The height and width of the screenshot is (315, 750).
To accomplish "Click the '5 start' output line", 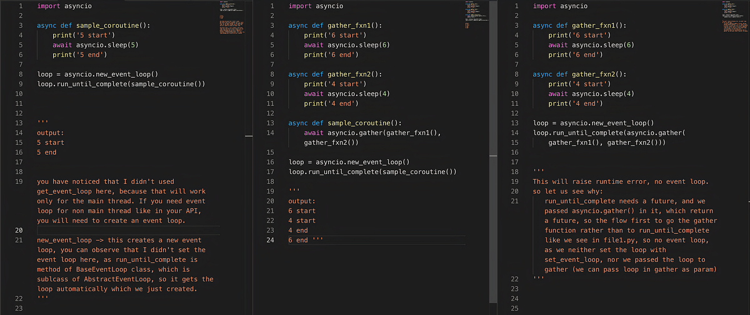I will tap(51, 142).
